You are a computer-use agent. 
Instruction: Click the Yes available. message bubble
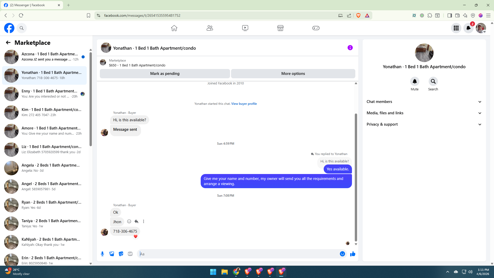[338, 169]
